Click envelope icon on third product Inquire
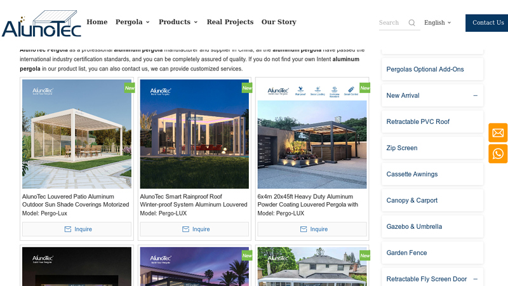Viewport: 508px width, 286px height. (x=304, y=229)
